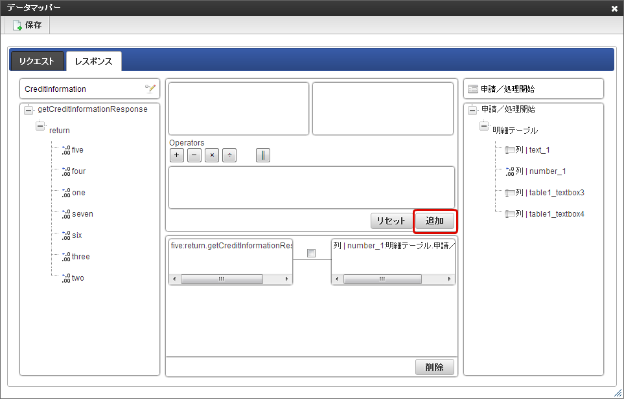624x399 pixels.
Task: Click the getCreditInformationResponse label
Action: pyautogui.click(x=93, y=109)
